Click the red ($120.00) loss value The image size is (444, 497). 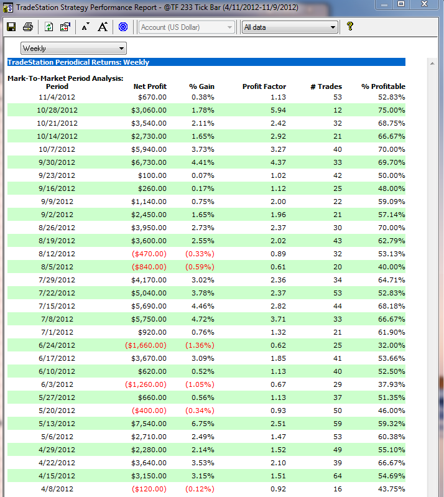pyautogui.click(x=149, y=489)
